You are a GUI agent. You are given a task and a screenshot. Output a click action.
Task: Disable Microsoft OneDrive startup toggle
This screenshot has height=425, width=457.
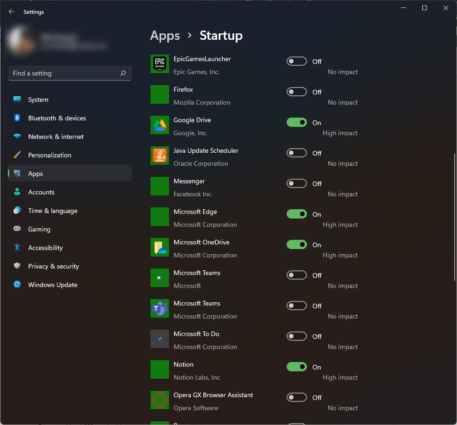click(297, 244)
